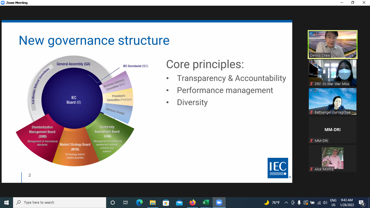Select Dr.War War Moe's video thumbnail
The height and width of the screenshot is (208, 370).
pyautogui.click(x=333, y=73)
